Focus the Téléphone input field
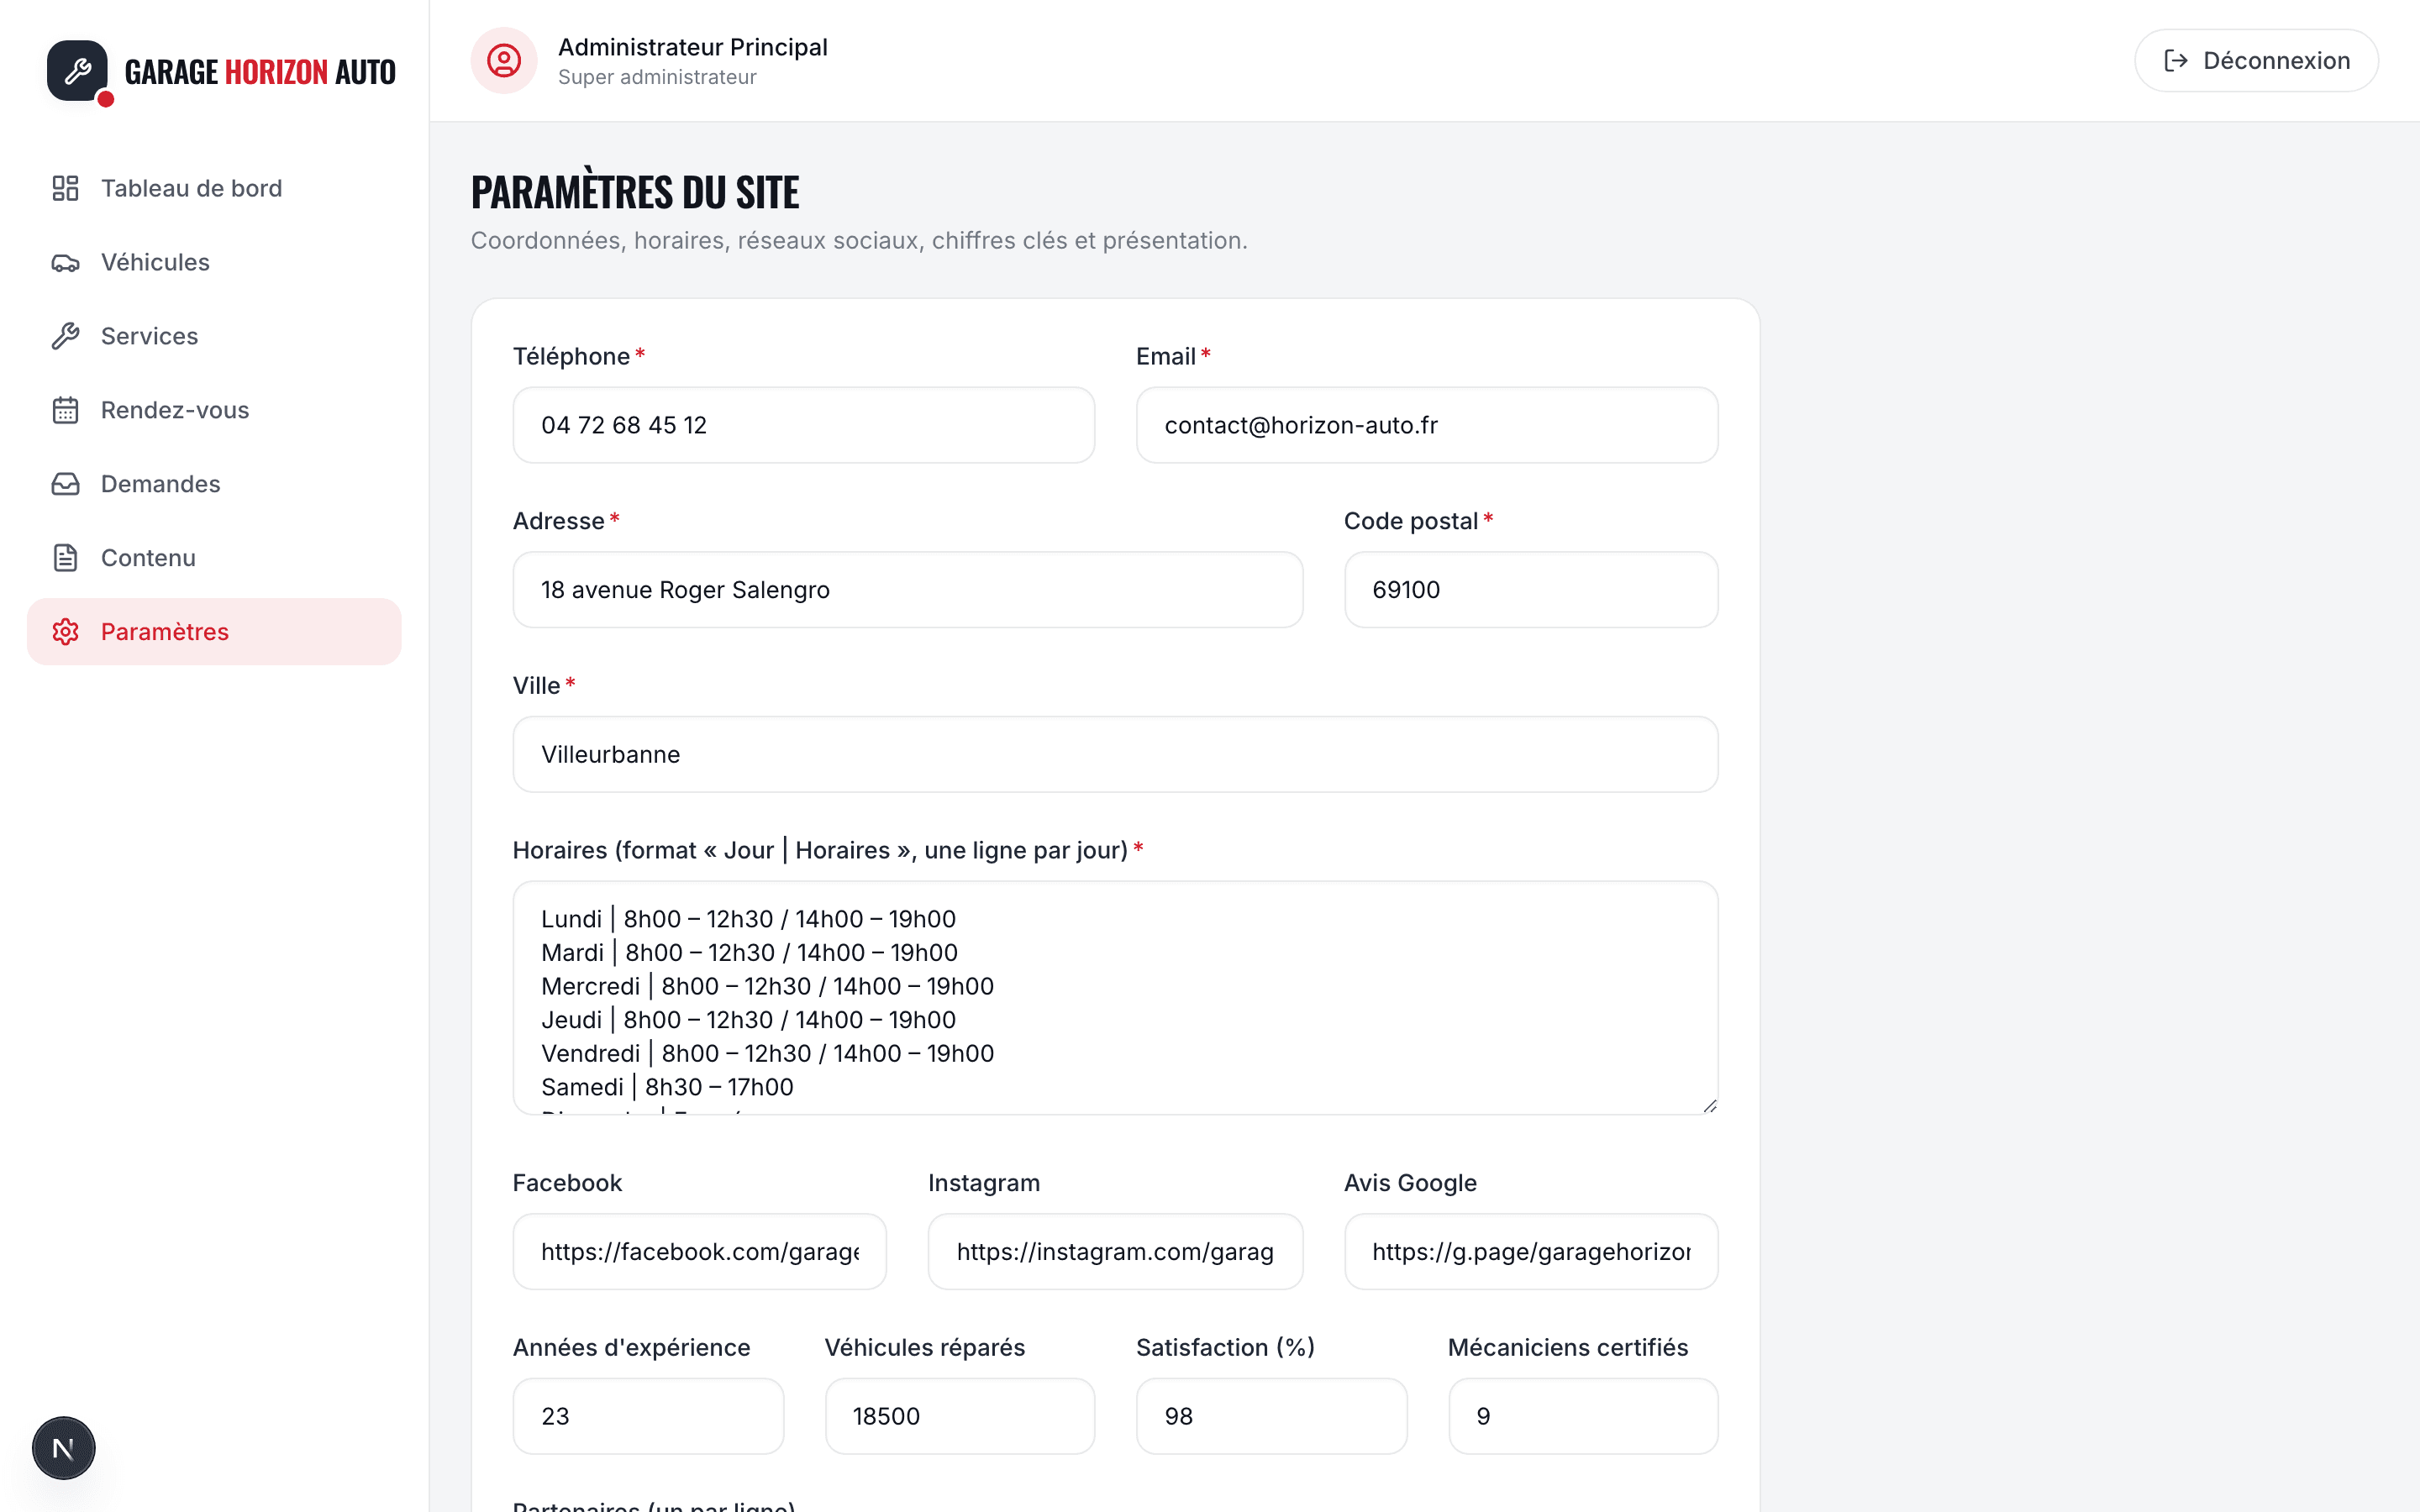 804,425
